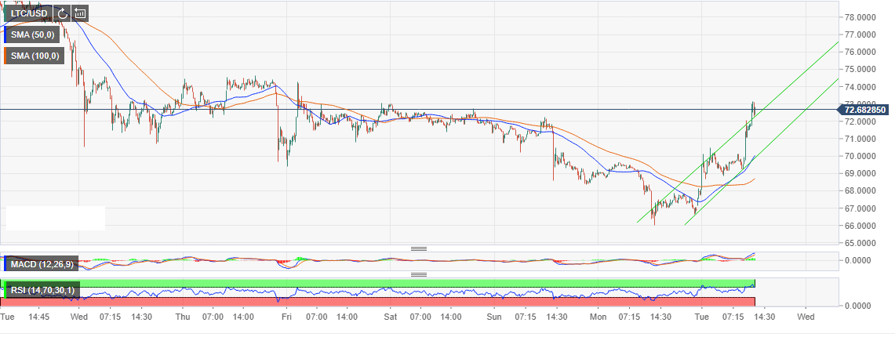Select the Sun marker on time axis
Viewport: 895px width, 337px height.
[494, 317]
